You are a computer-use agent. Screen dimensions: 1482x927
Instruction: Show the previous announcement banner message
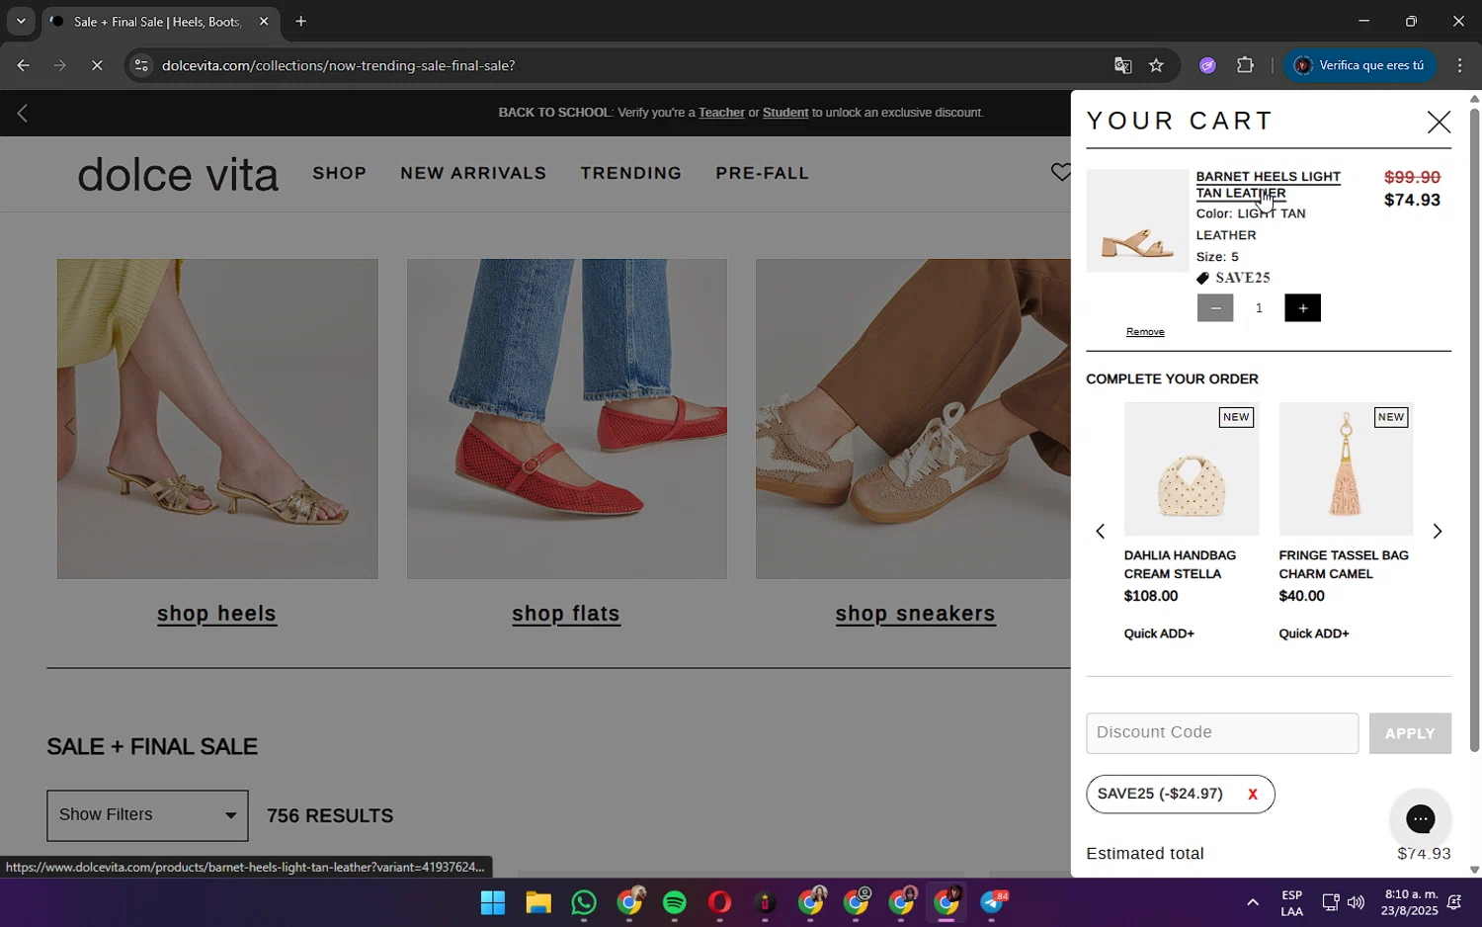click(x=22, y=114)
